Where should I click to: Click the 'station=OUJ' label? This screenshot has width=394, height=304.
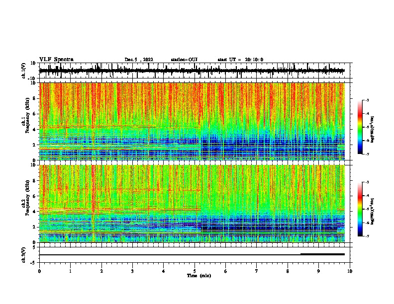coord(184,60)
